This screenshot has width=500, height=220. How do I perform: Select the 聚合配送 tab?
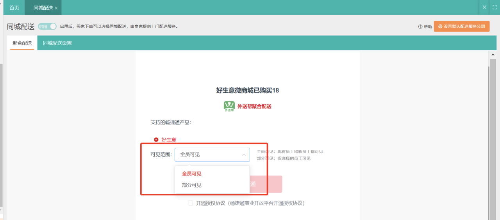click(x=22, y=43)
